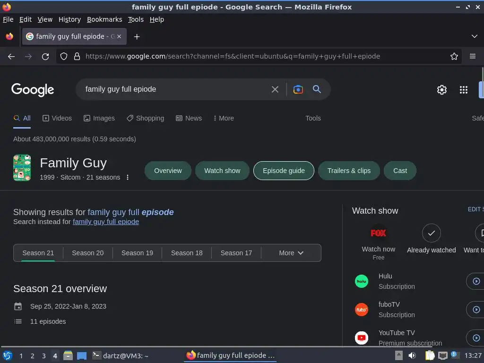Click the forward navigation arrow
This screenshot has width=484, height=363.
click(x=28, y=57)
